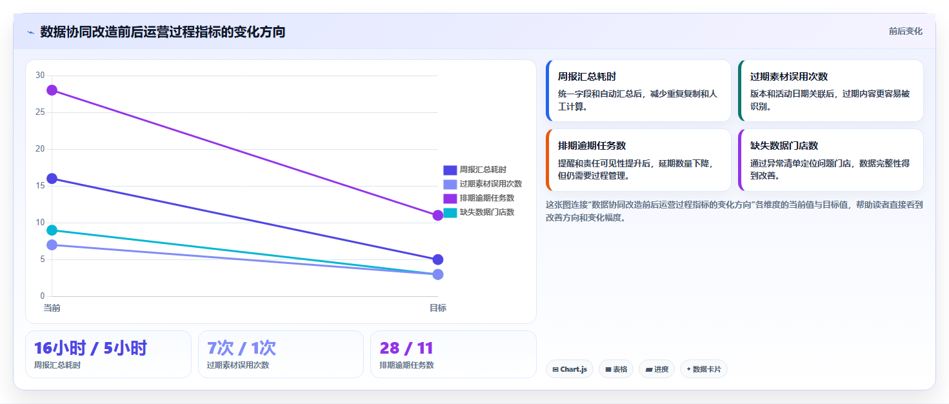Click the y-axis tick label 25
949x404 pixels.
[x=40, y=112]
